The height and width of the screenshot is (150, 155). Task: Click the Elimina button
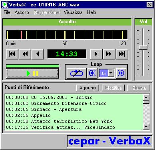[x=139, y=88]
